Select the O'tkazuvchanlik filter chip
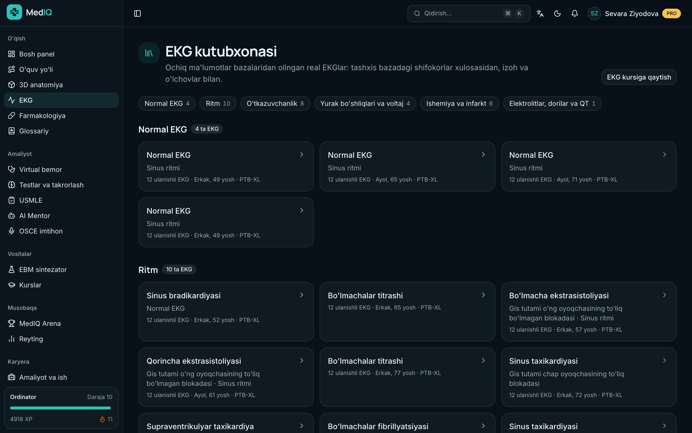Viewport: 692px width, 433px height. tap(275, 103)
